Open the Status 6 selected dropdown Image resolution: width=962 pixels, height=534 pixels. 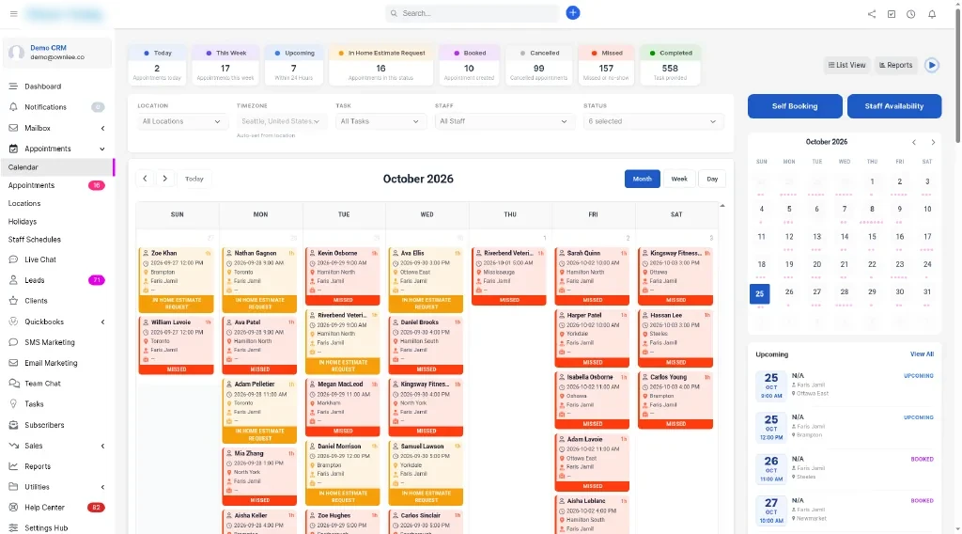[652, 121]
